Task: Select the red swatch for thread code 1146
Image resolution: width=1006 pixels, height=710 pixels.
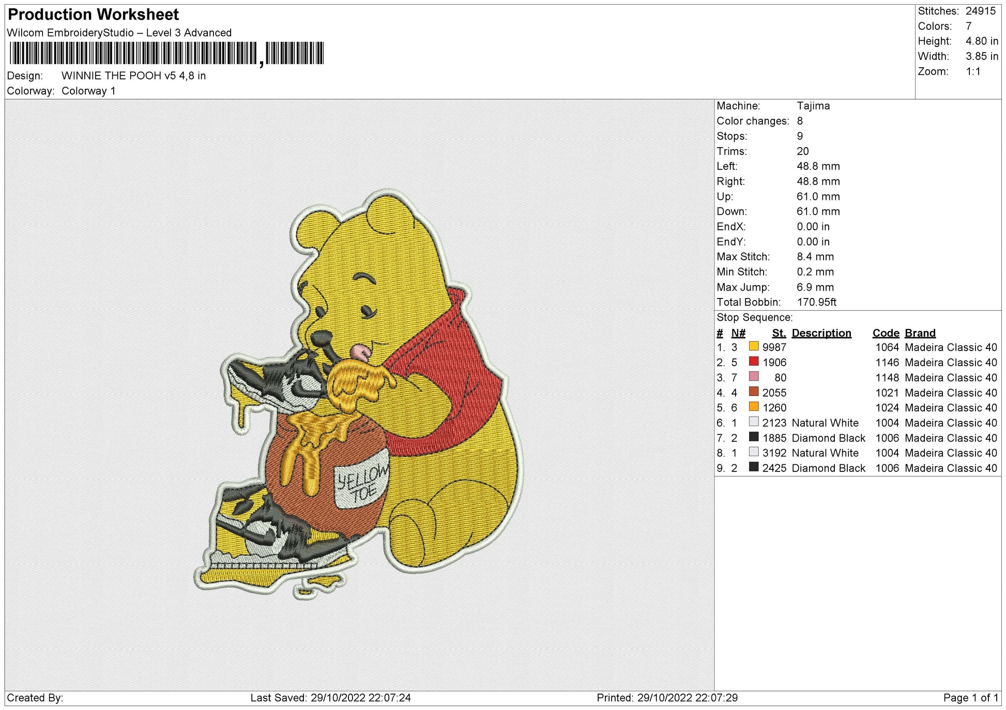Action: tap(754, 361)
